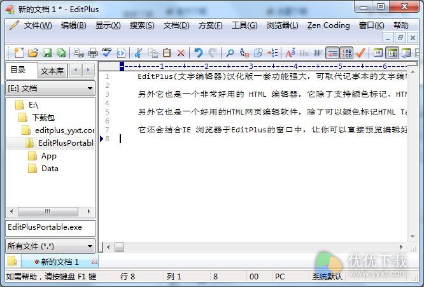Click the directory panel horizontal scrollbar thumb
The height and width of the screenshot is (287, 424).
[48, 211]
